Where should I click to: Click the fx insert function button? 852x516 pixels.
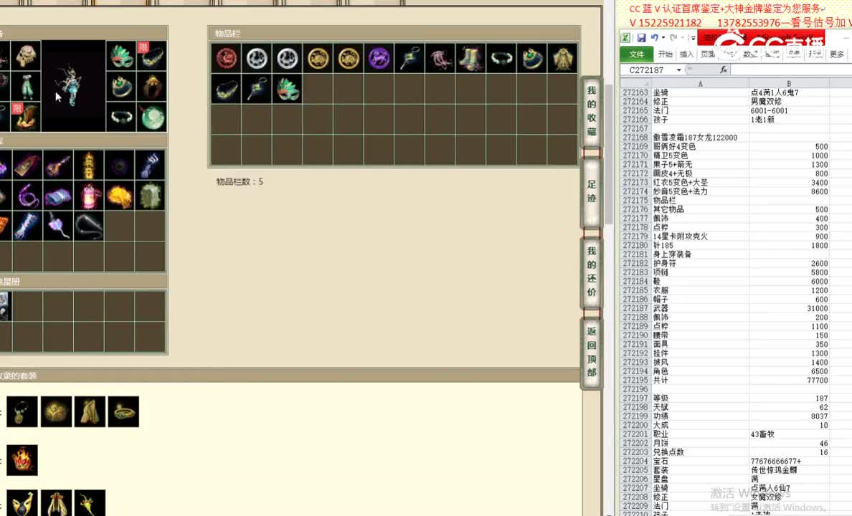723,70
